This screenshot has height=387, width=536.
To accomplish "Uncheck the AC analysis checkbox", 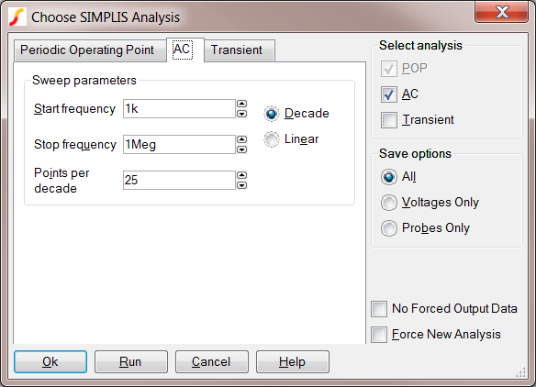I will [389, 94].
